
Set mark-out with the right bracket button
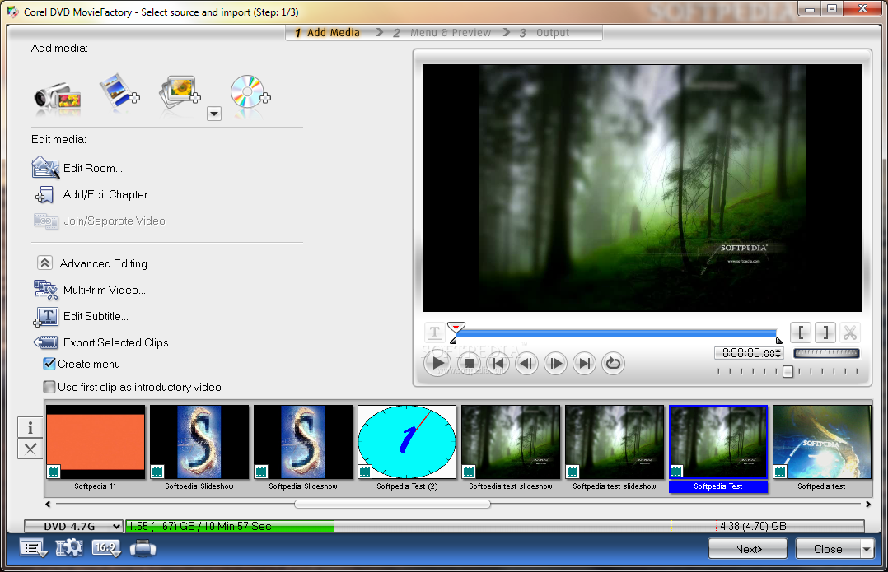825,333
